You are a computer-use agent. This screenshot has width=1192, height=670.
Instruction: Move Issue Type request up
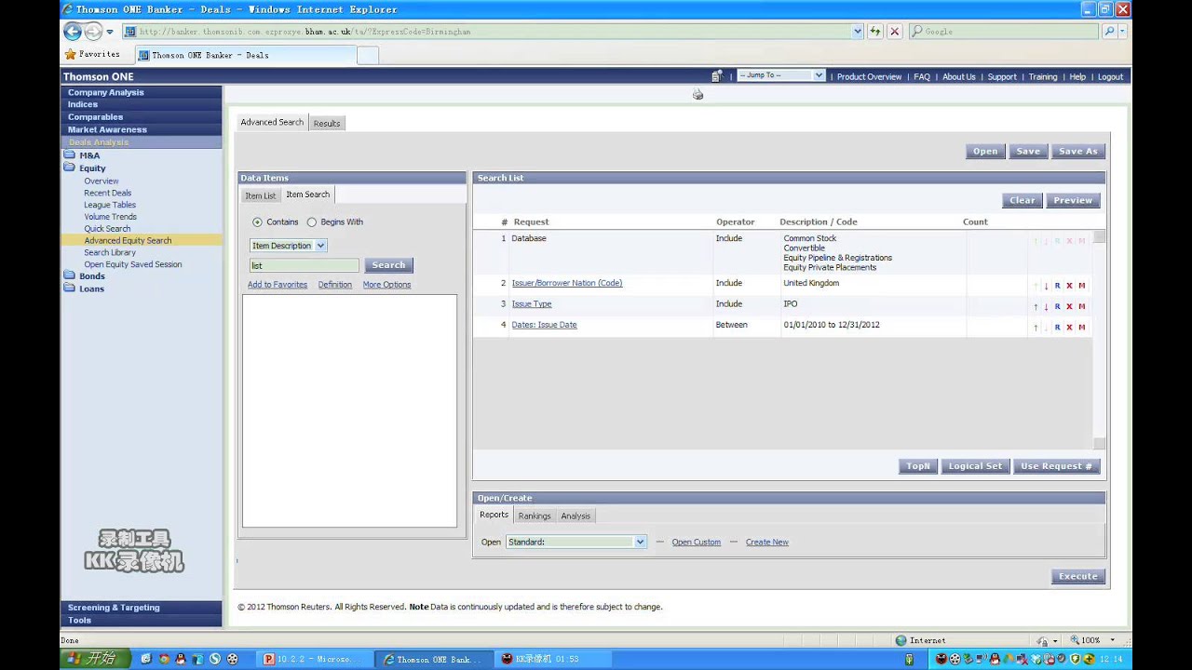pyautogui.click(x=1036, y=306)
